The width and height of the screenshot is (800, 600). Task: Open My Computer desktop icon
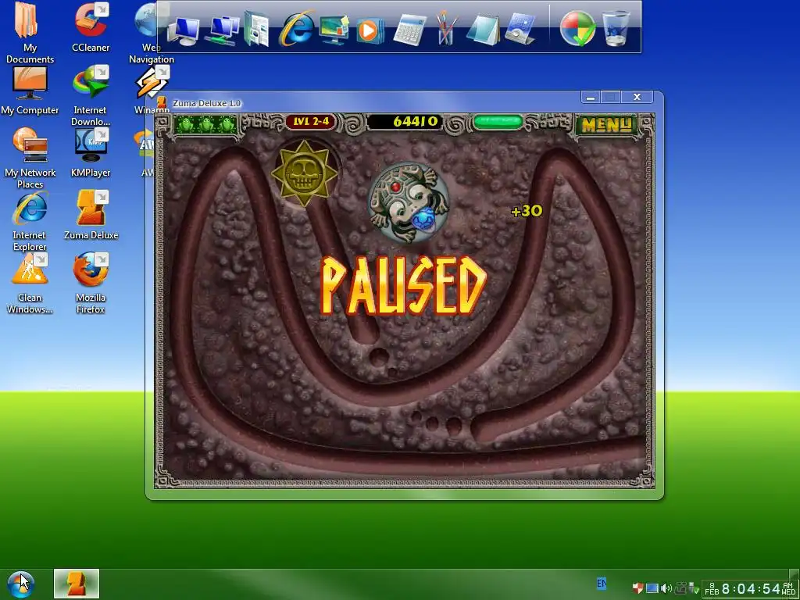pos(30,91)
